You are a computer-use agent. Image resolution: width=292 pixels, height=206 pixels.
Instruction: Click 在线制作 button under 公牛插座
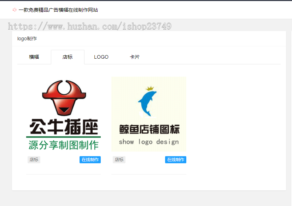coord(90,160)
